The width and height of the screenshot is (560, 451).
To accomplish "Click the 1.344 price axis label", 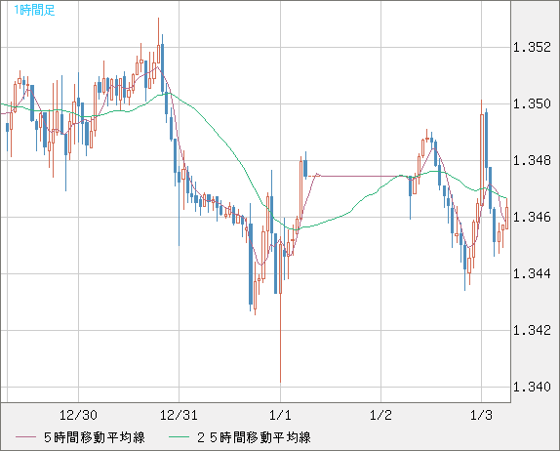I will click(x=532, y=273).
